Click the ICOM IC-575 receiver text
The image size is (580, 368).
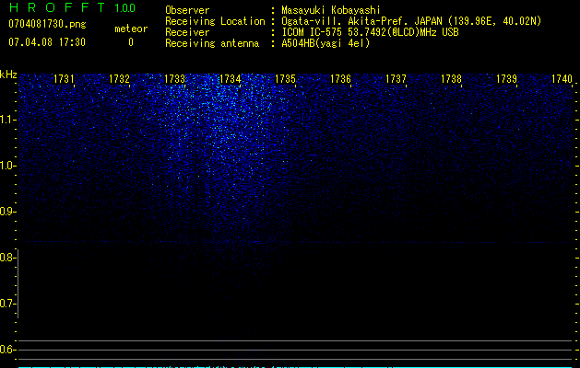(x=370, y=32)
